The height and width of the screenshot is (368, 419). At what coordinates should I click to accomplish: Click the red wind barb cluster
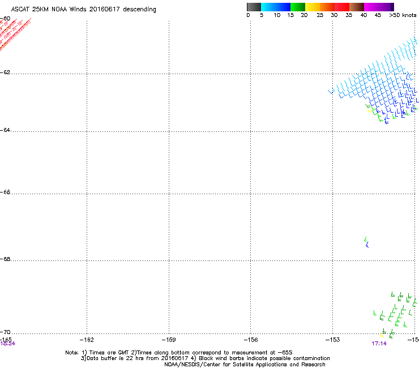pos(15,33)
